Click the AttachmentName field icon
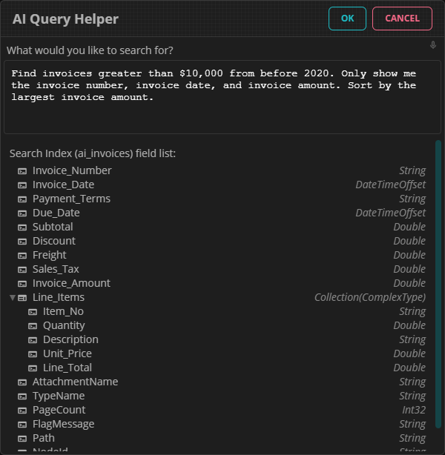The width and height of the screenshot is (445, 455). (x=22, y=382)
